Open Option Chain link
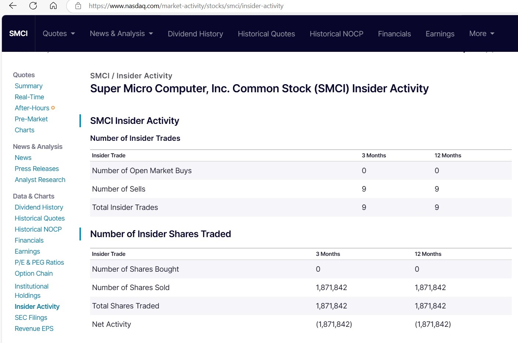518x343 pixels. pyautogui.click(x=34, y=274)
